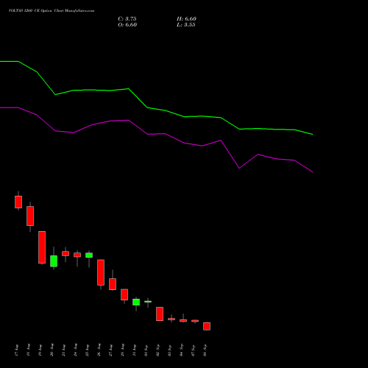
Task: Select the '27 Aug' date label
Action: [111, 350]
